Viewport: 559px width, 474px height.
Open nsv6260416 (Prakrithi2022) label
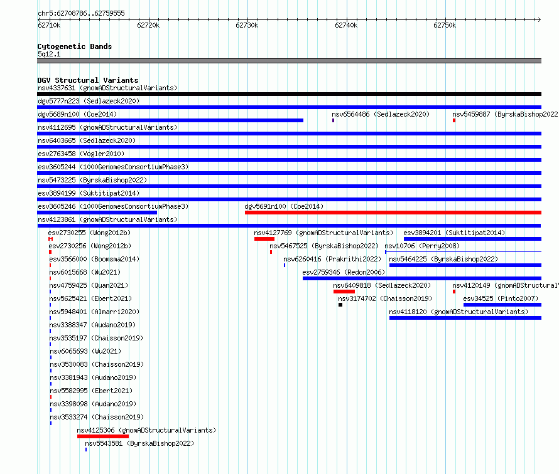[x=332, y=259]
